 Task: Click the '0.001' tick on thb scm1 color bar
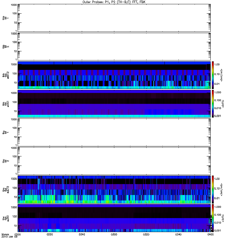[x=218, y=116]
